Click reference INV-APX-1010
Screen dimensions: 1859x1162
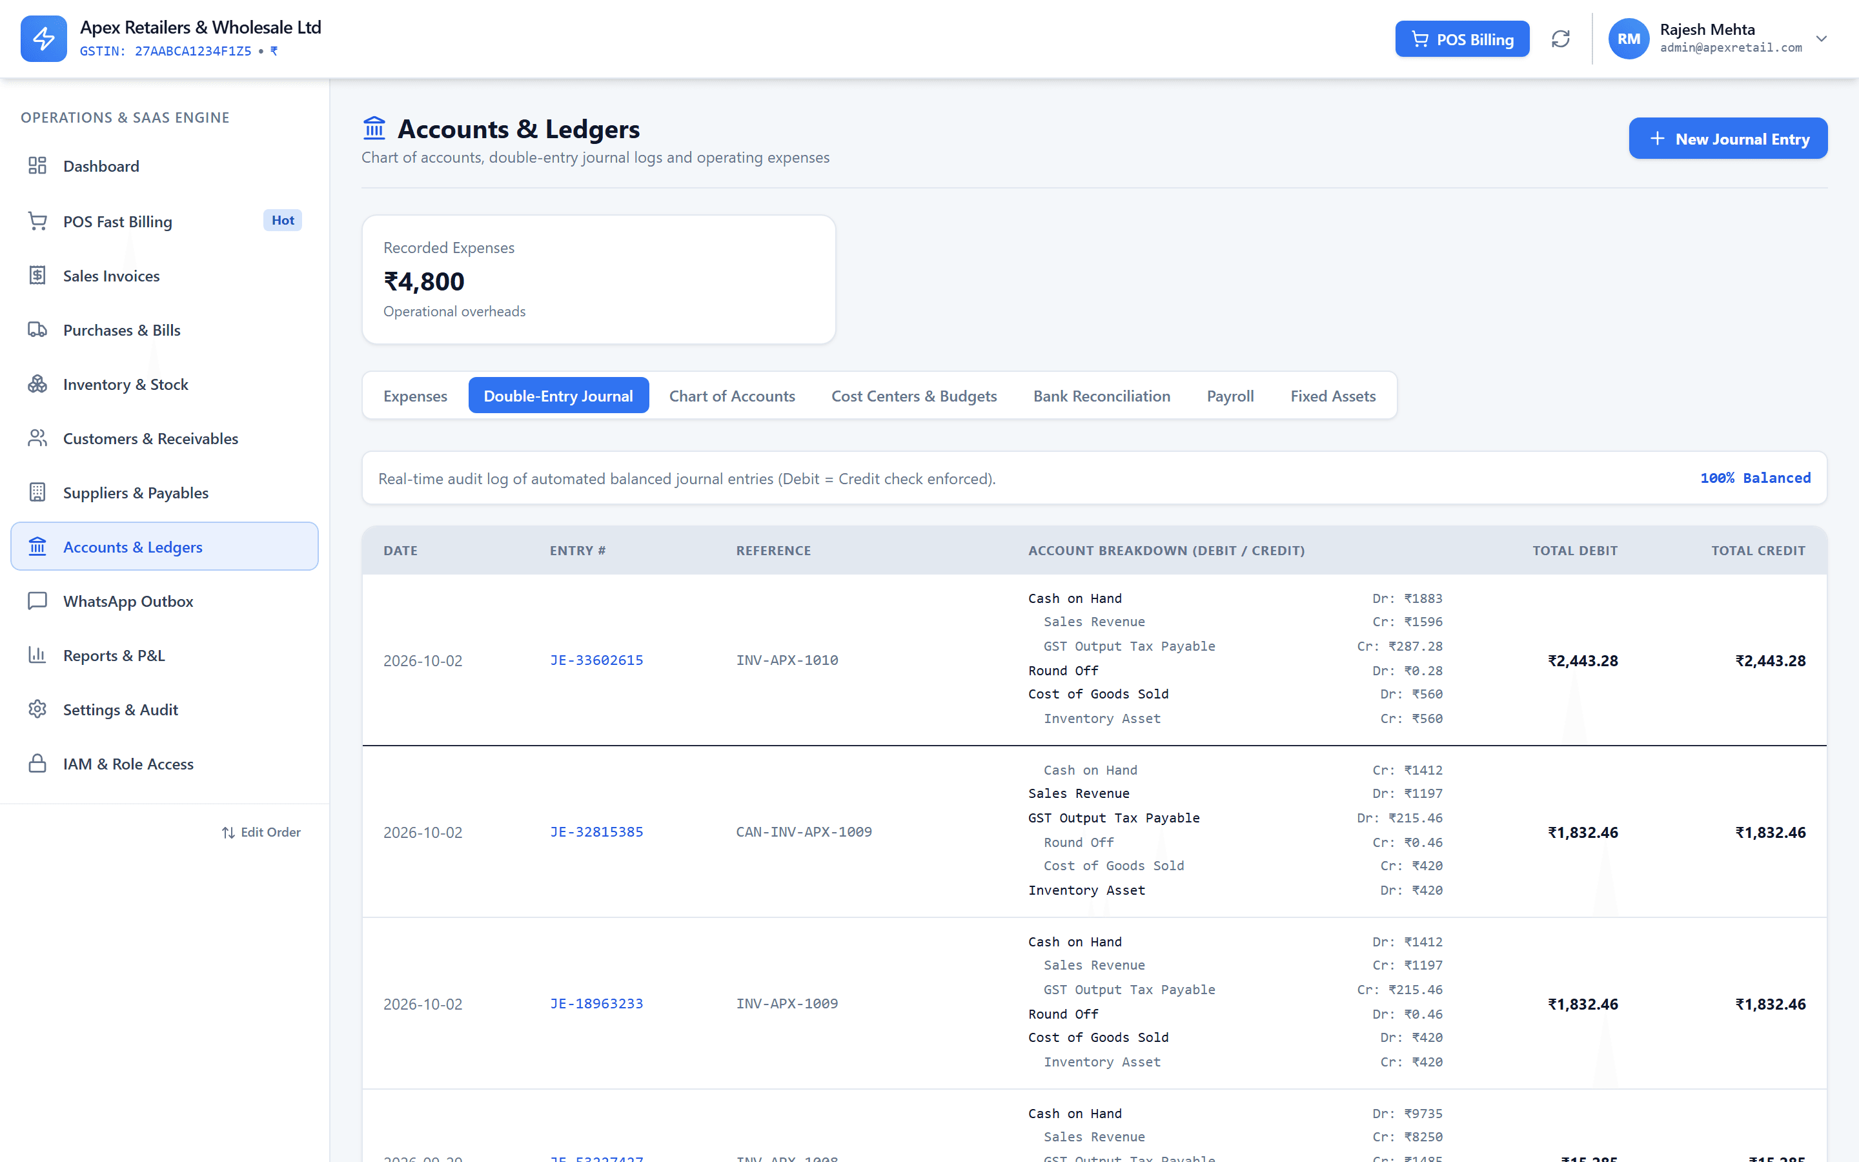pyautogui.click(x=787, y=660)
